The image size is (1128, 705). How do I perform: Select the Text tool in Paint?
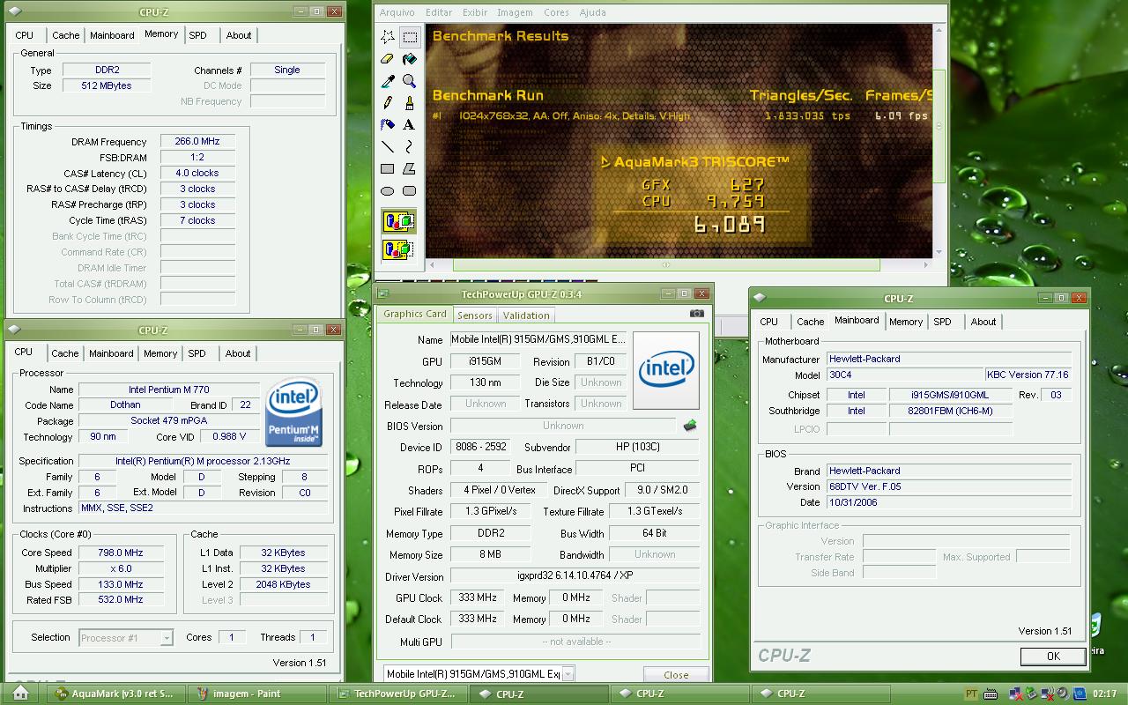click(x=410, y=124)
